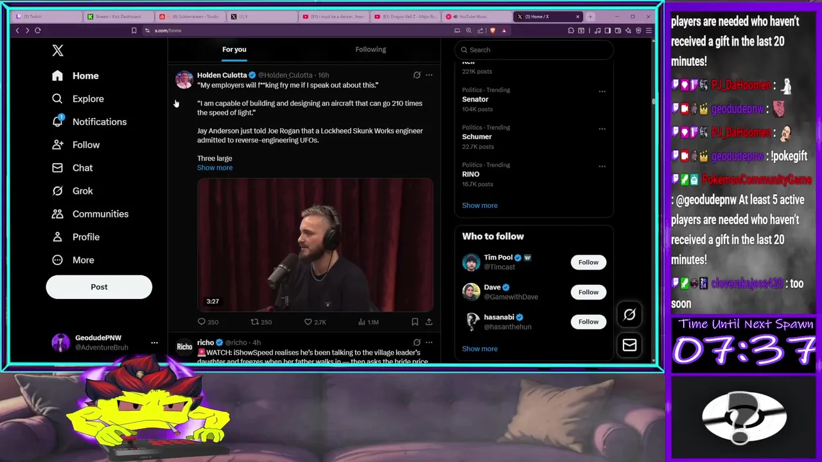Bookmark this page in the toolbar
The height and width of the screenshot is (462, 822).
[134, 31]
